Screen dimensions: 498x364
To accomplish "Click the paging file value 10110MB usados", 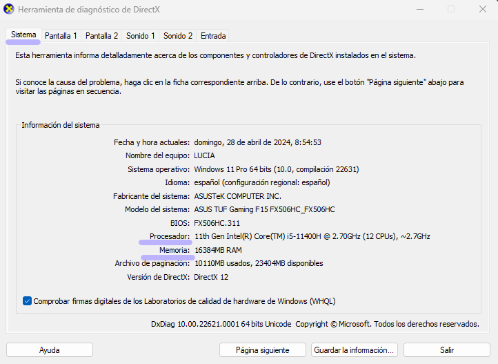I will 259,263.
